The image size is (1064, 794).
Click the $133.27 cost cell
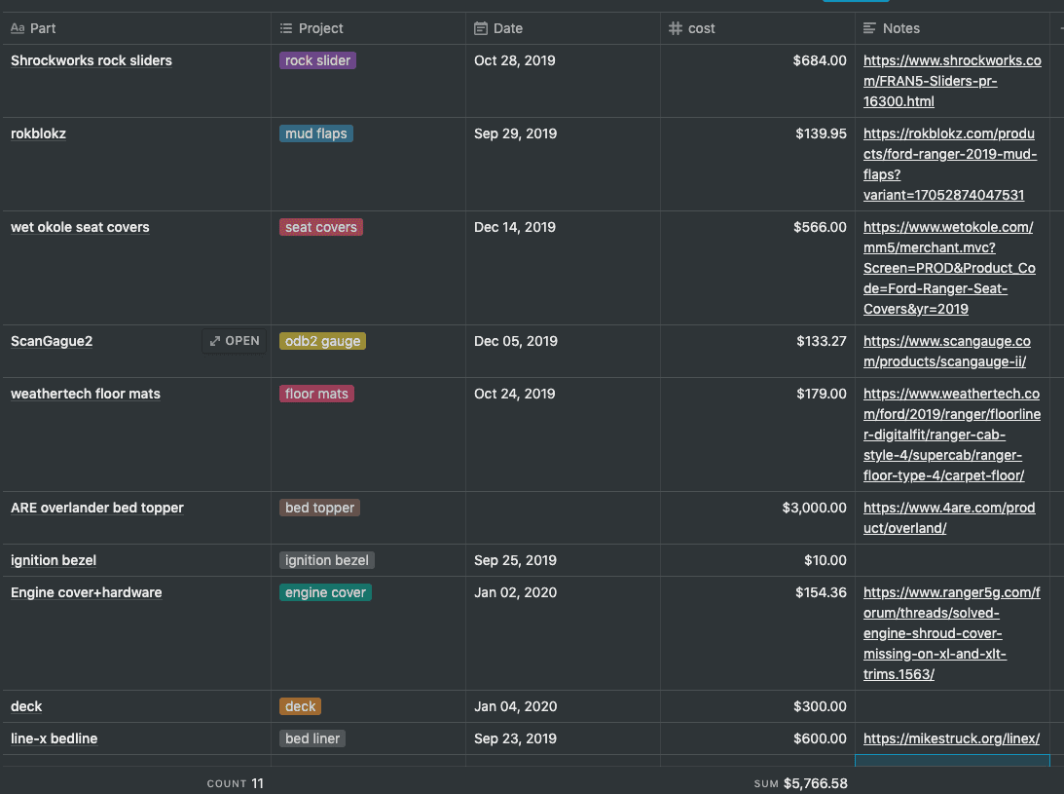[x=758, y=351]
